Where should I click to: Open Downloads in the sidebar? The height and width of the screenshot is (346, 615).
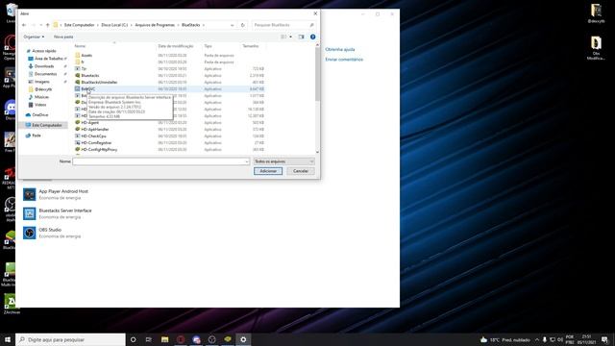pyautogui.click(x=44, y=66)
